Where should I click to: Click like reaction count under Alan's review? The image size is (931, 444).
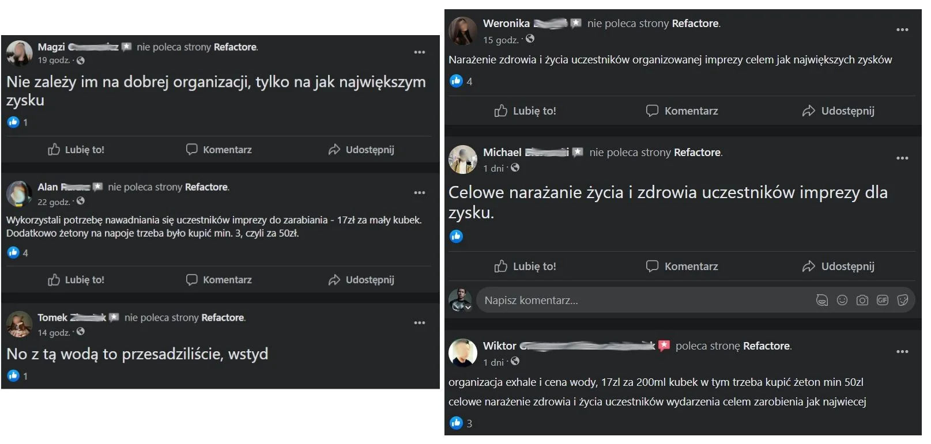tap(25, 253)
